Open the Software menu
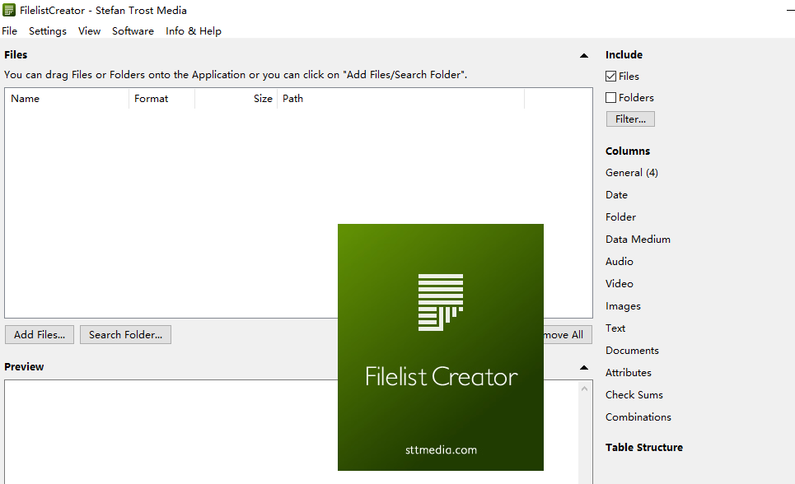This screenshot has width=795, height=484. (133, 31)
